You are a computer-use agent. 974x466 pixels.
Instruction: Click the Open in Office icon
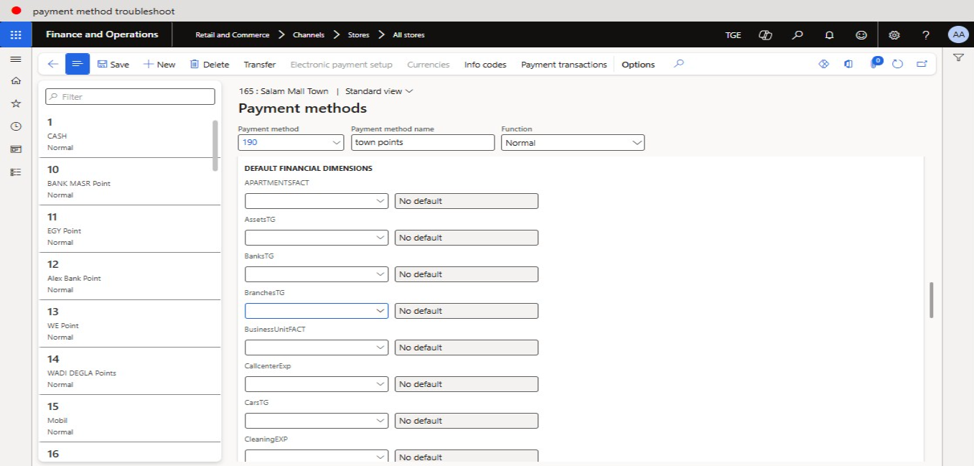point(848,64)
